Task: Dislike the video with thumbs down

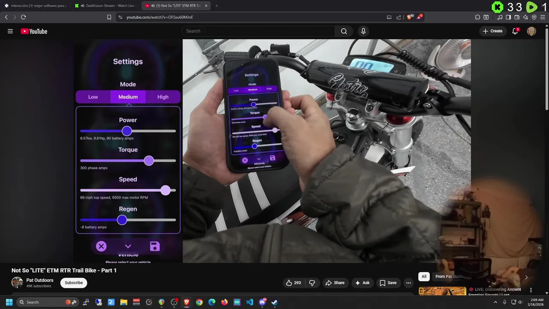Action: [x=312, y=283]
